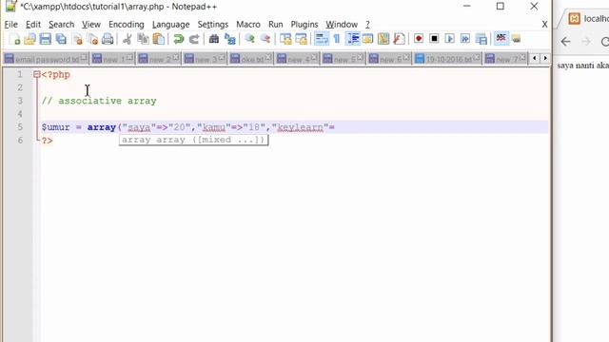Close the current document via toolbar icon
This screenshot has width=609, height=342.
tap(77, 39)
